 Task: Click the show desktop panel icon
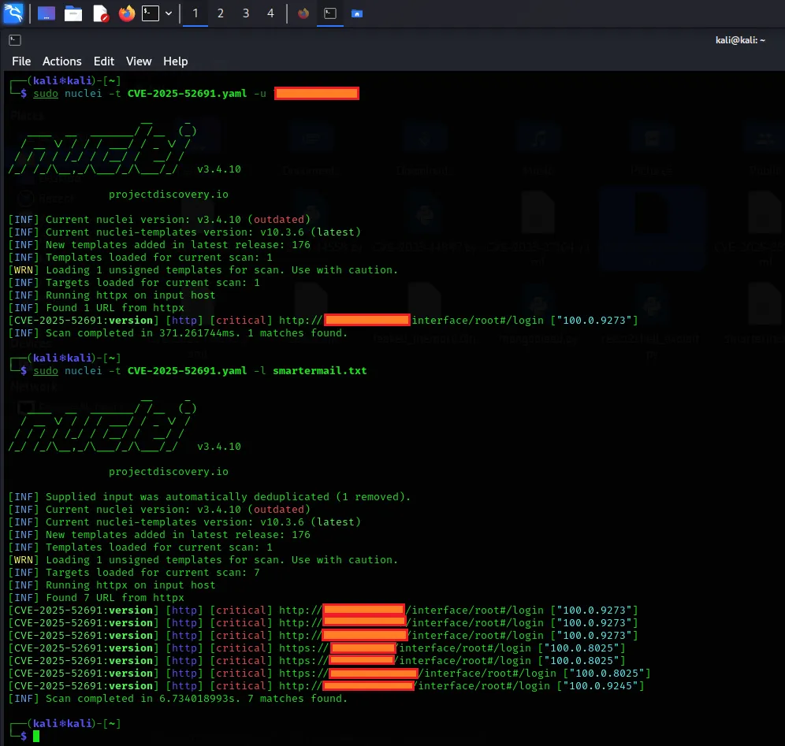[x=47, y=13]
